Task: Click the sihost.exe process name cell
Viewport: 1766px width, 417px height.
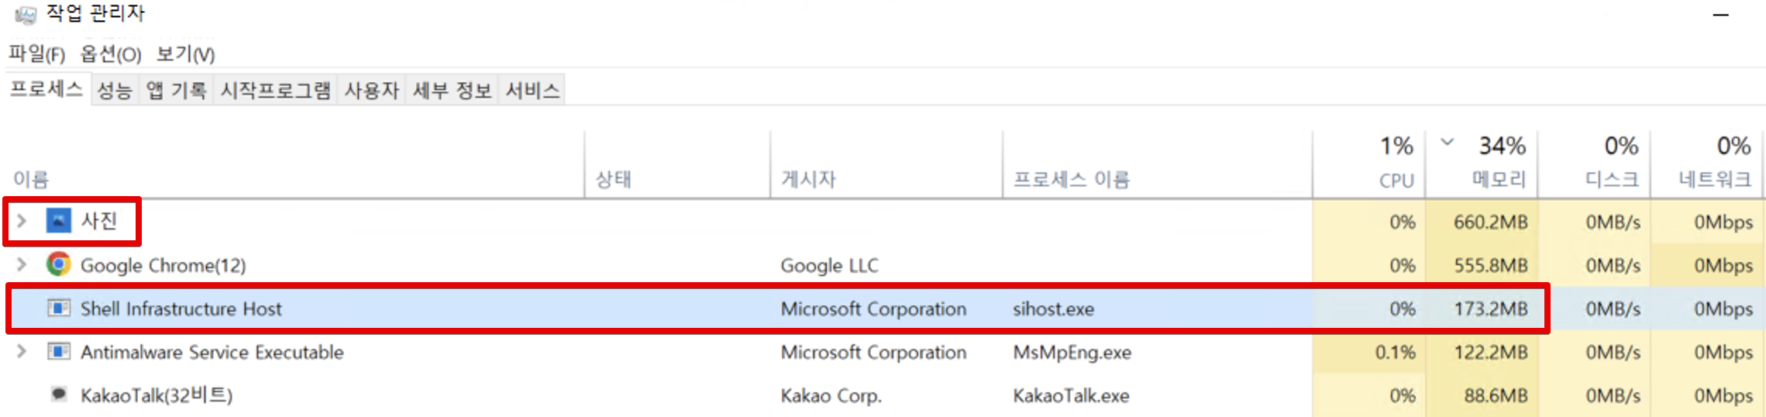Action: pos(1053,308)
